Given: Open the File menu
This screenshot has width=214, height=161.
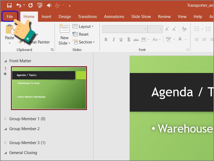Looking at the screenshot, I should (x=10, y=16).
